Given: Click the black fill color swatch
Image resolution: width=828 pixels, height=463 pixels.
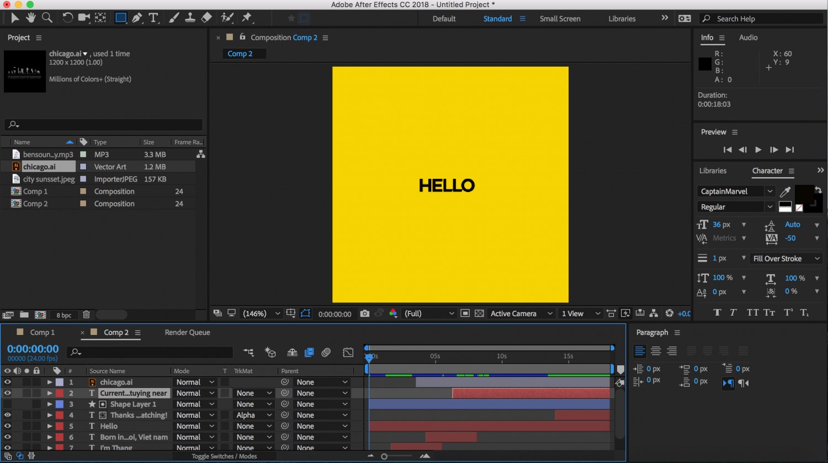Looking at the screenshot, I should click(x=804, y=195).
